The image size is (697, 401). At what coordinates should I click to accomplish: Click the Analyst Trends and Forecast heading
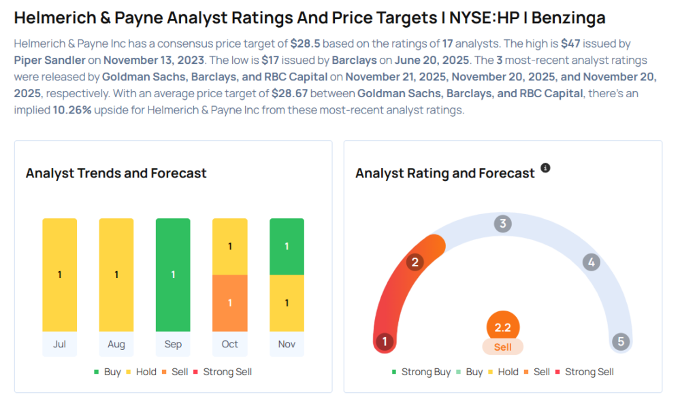click(x=116, y=173)
